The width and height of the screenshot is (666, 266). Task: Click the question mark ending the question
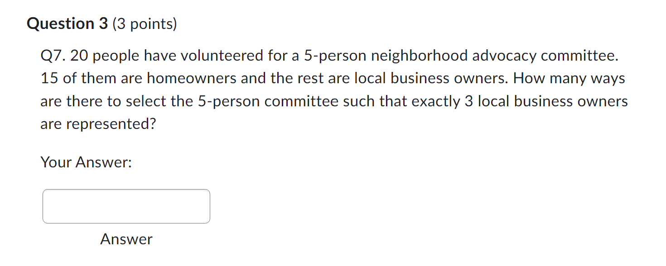tap(154, 123)
